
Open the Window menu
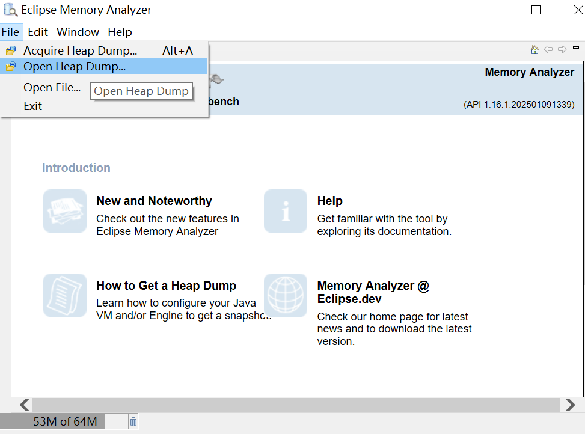[x=78, y=32]
